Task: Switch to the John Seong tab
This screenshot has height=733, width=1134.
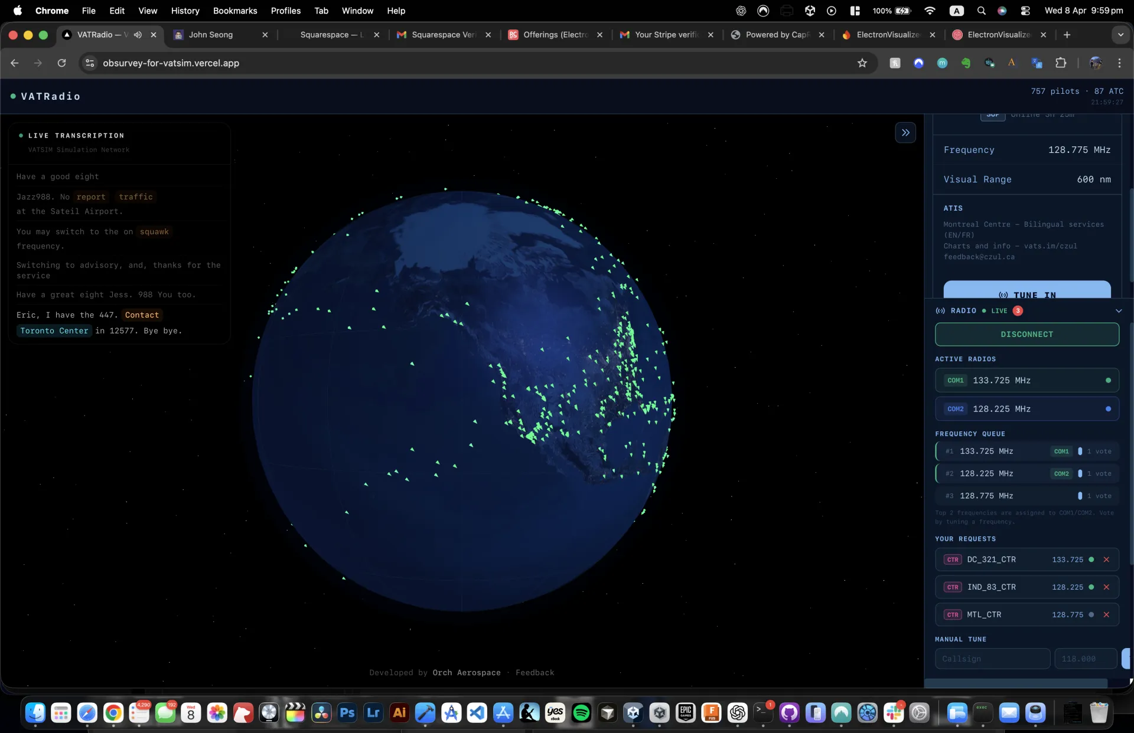Action: pyautogui.click(x=211, y=35)
